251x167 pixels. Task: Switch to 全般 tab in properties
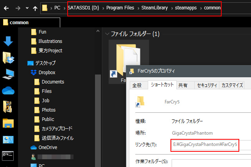tap(137, 85)
